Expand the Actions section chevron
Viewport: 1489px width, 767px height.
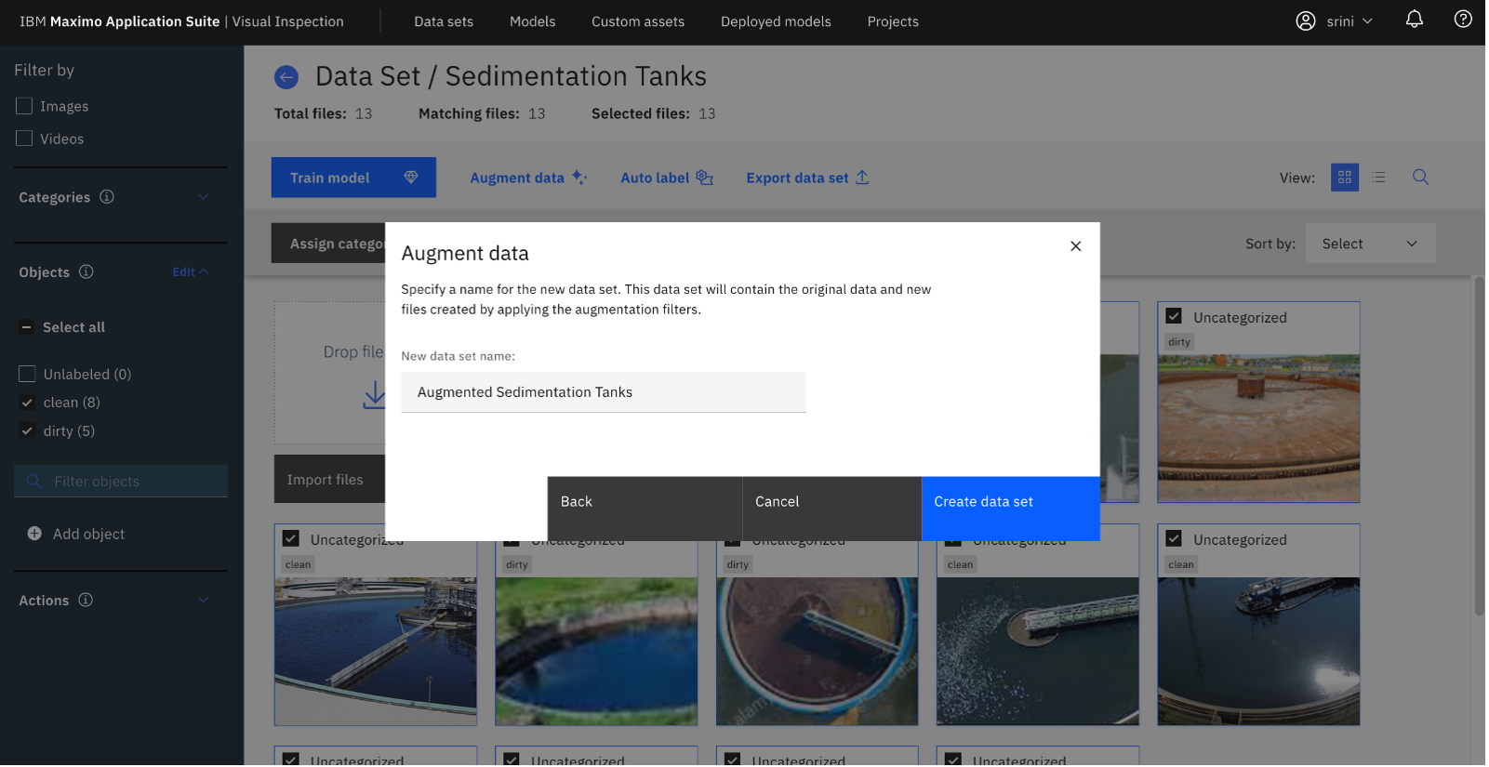click(x=204, y=602)
